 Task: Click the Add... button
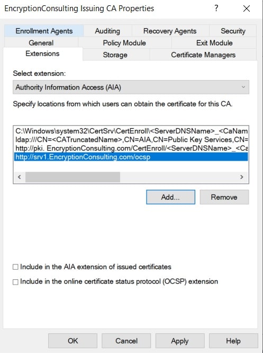point(170,197)
